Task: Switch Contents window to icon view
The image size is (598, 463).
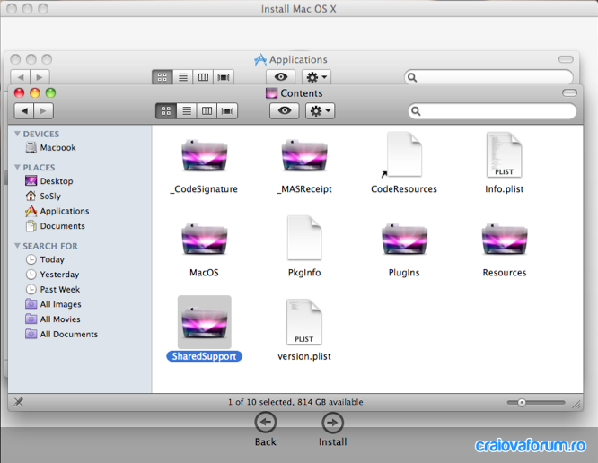Action: point(166,111)
